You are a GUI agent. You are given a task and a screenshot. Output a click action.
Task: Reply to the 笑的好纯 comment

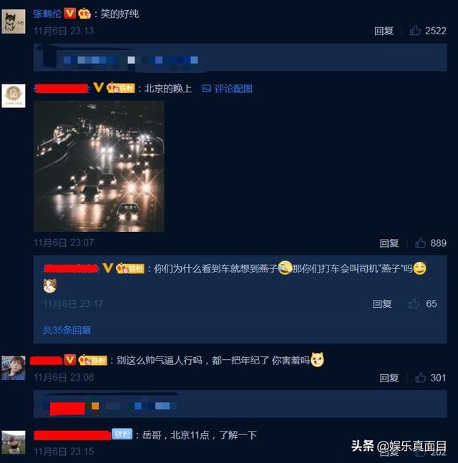click(x=384, y=31)
